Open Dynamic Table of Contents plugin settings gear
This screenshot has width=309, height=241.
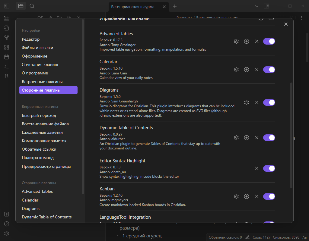[236, 138]
